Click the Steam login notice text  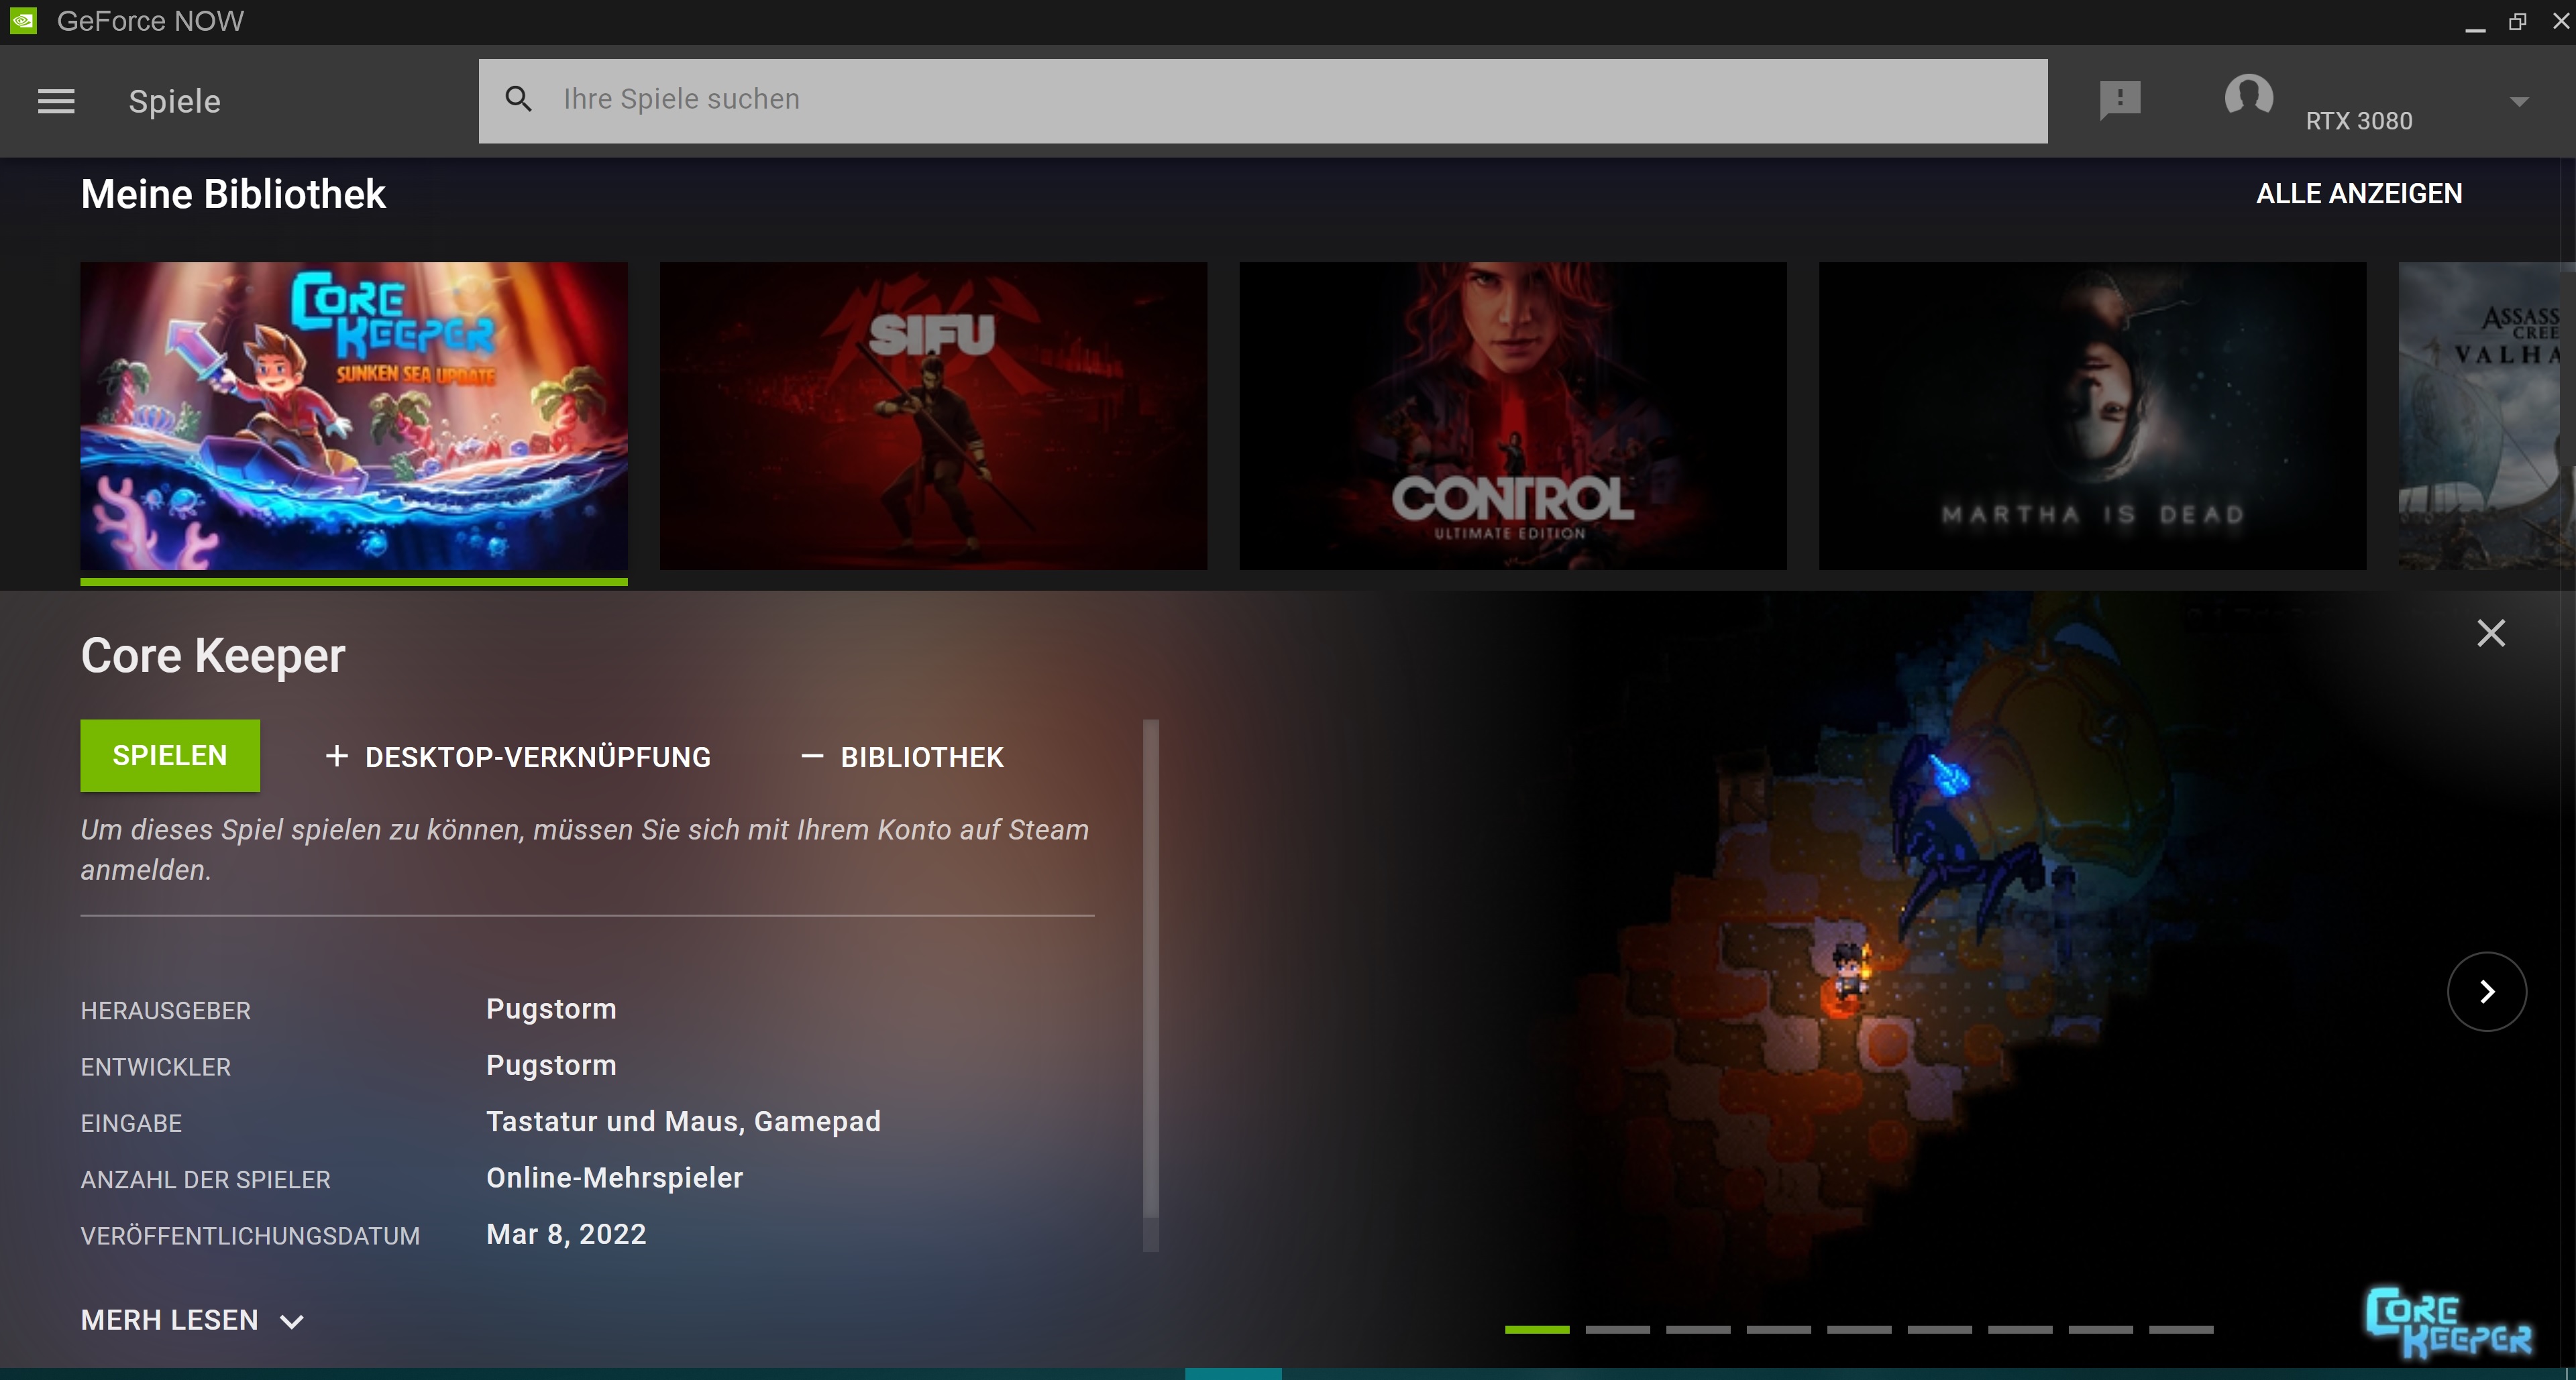585,850
